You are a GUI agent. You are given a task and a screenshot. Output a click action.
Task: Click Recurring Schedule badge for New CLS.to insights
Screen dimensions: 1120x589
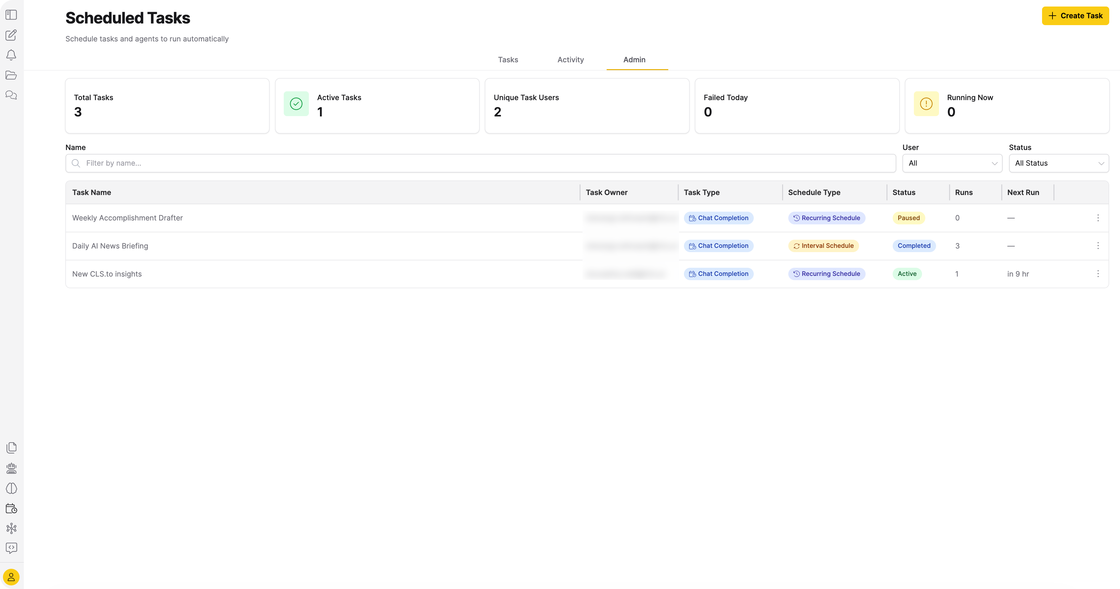826,273
